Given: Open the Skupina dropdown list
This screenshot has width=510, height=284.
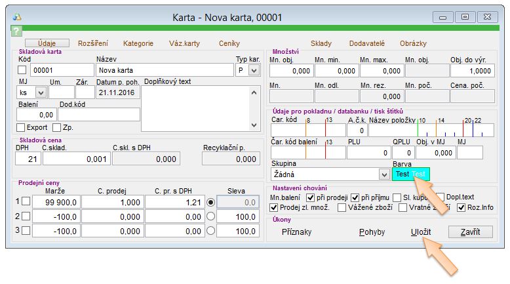Looking at the screenshot, I should pyautogui.click(x=383, y=174).
